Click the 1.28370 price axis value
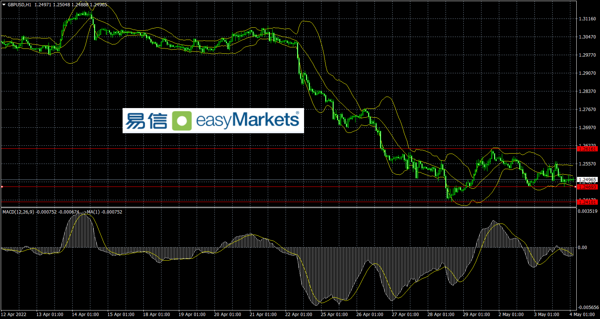Image resolution: width=600 pixels, height=319 pixels. click(x=587, y=91)
